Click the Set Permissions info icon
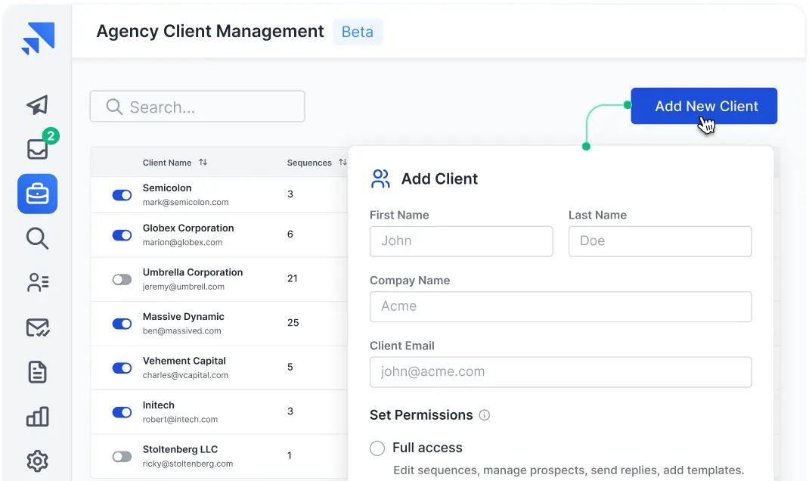Image resolution: width=809 pixels, height=481 pixels. pyautogui.click(x=485, y=415)
